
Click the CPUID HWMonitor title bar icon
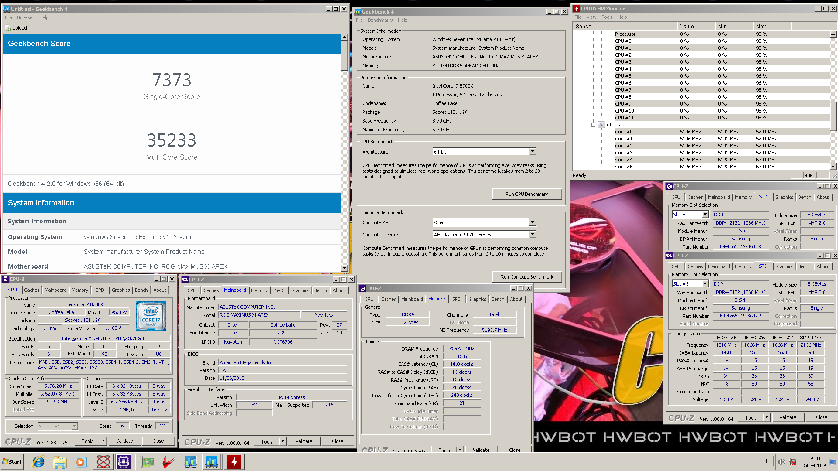[x=577, y=9]
